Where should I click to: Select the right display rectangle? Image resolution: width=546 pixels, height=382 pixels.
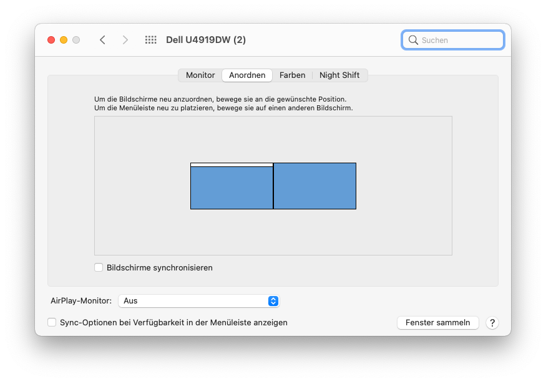(x=314, y=186)
